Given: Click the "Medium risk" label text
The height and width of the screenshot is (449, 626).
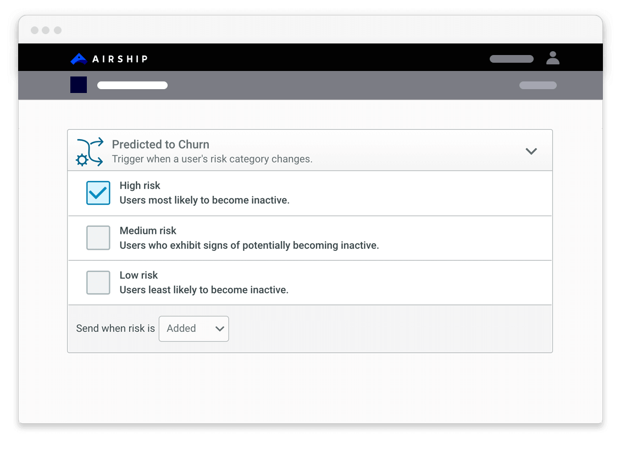Looking at the screenshot, I should (148, 231).
